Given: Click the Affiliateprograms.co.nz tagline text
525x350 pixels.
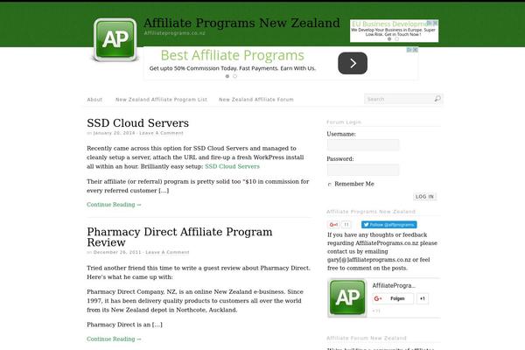Looking at the screenshot, I should (x=175, y=33).
